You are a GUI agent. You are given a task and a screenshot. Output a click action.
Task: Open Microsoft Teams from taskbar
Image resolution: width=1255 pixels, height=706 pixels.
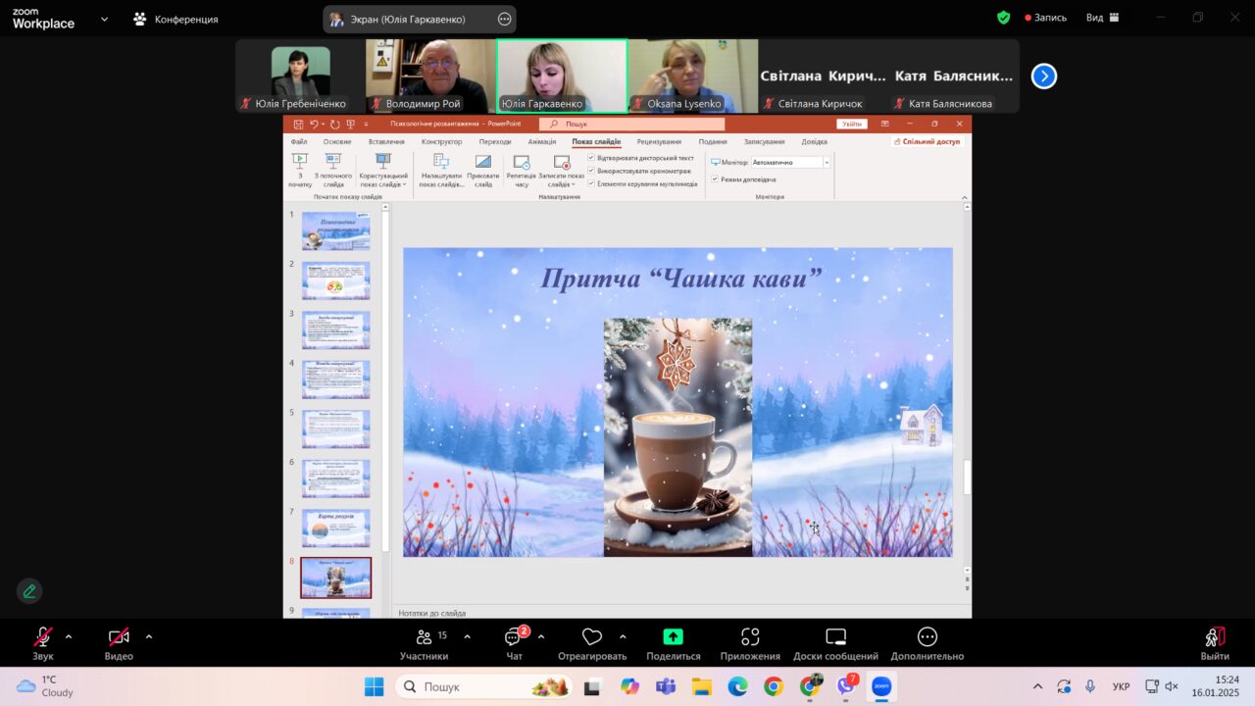[x=666, y=686]
